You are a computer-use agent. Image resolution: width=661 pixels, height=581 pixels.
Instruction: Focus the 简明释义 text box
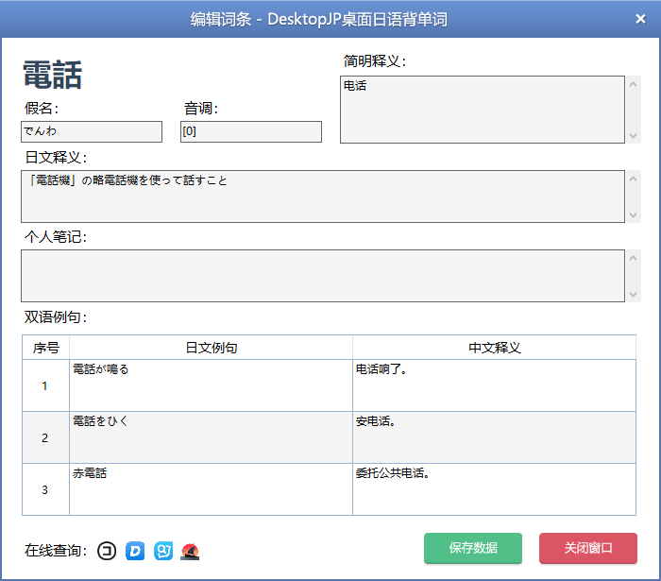482,110
